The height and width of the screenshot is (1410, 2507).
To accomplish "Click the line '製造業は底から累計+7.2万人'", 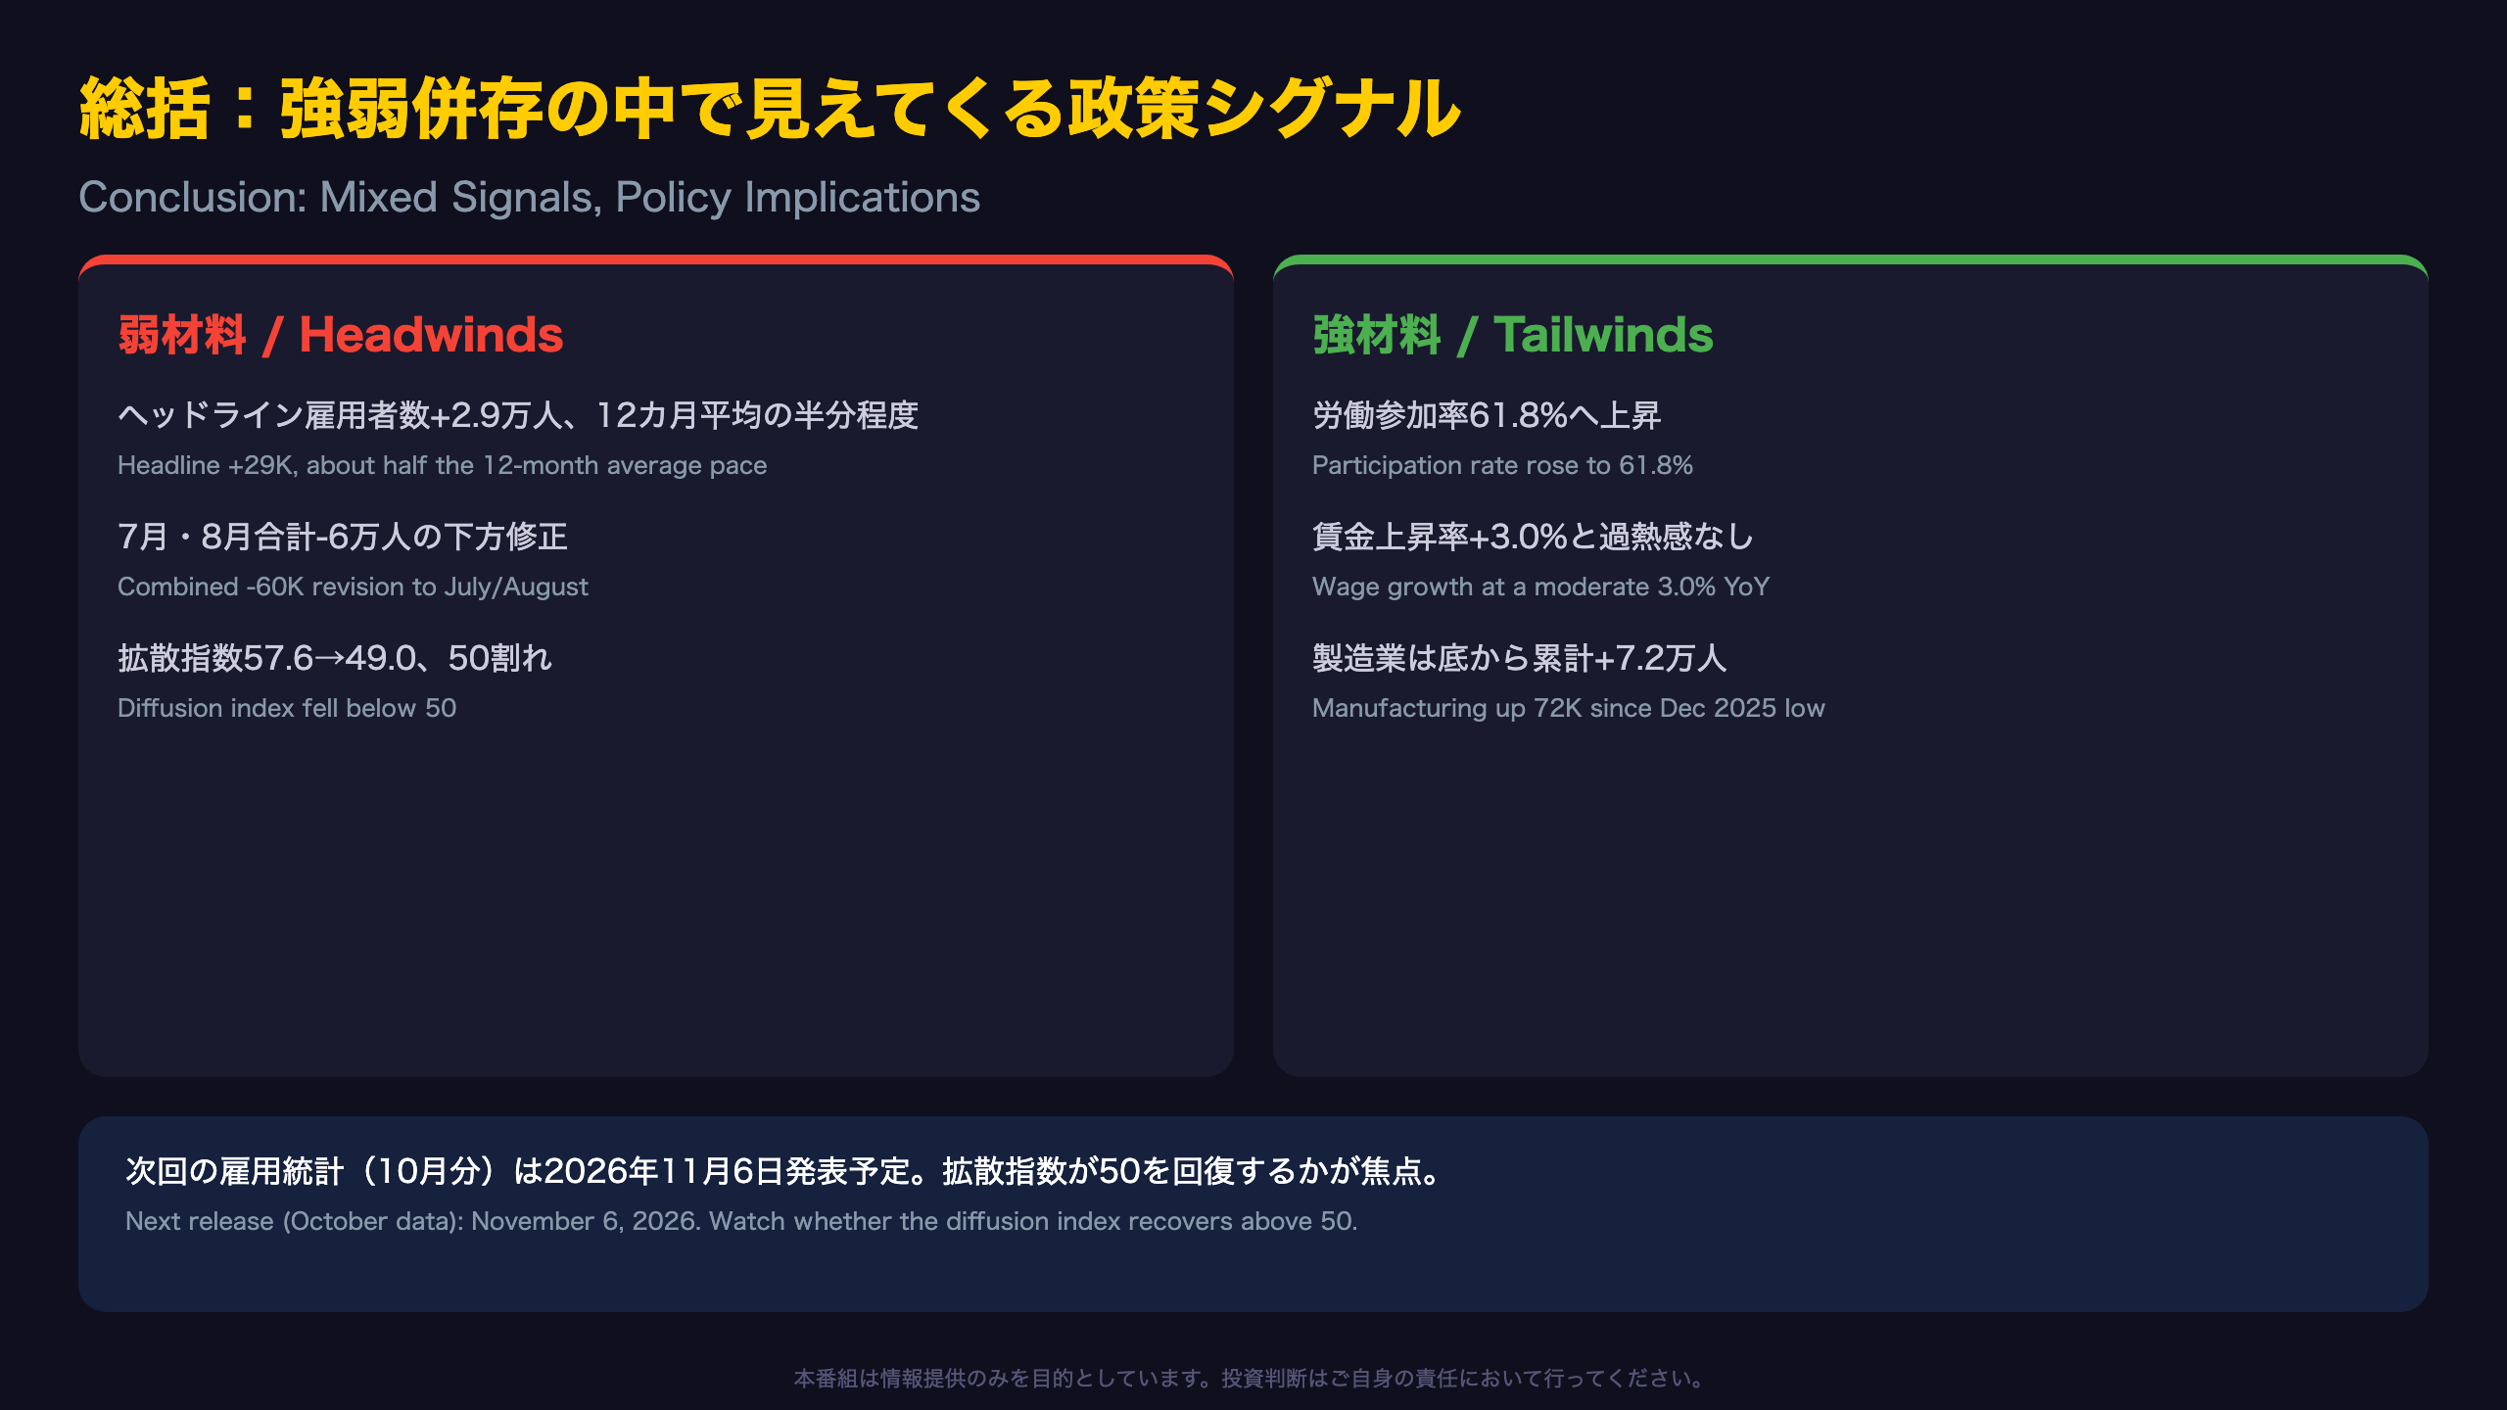I will point(1520,658).
